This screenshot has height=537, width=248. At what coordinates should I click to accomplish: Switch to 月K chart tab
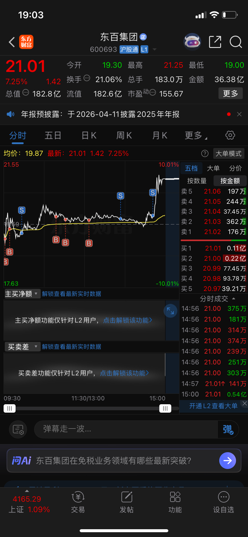coord(160,135)
